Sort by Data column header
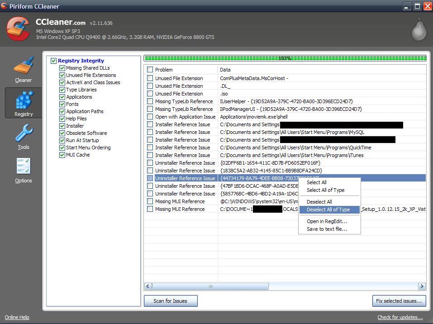This screenshot has height=324, width=433. (322, 70)
